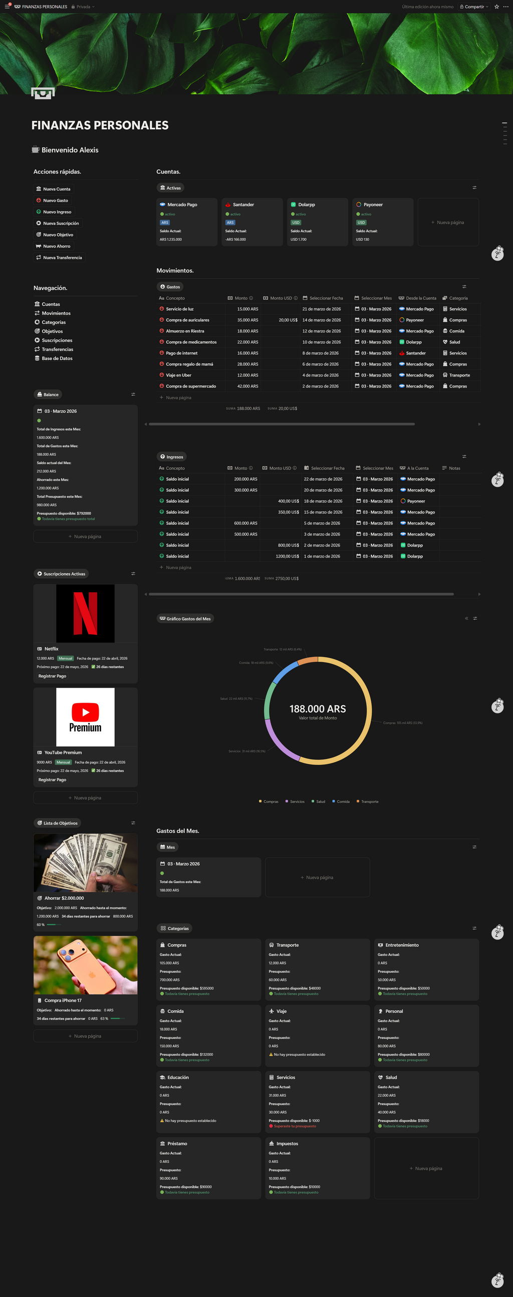Click the Ingresos table horizontal scrollbar
Screen dimensions: 513x1297
[301, 594]
